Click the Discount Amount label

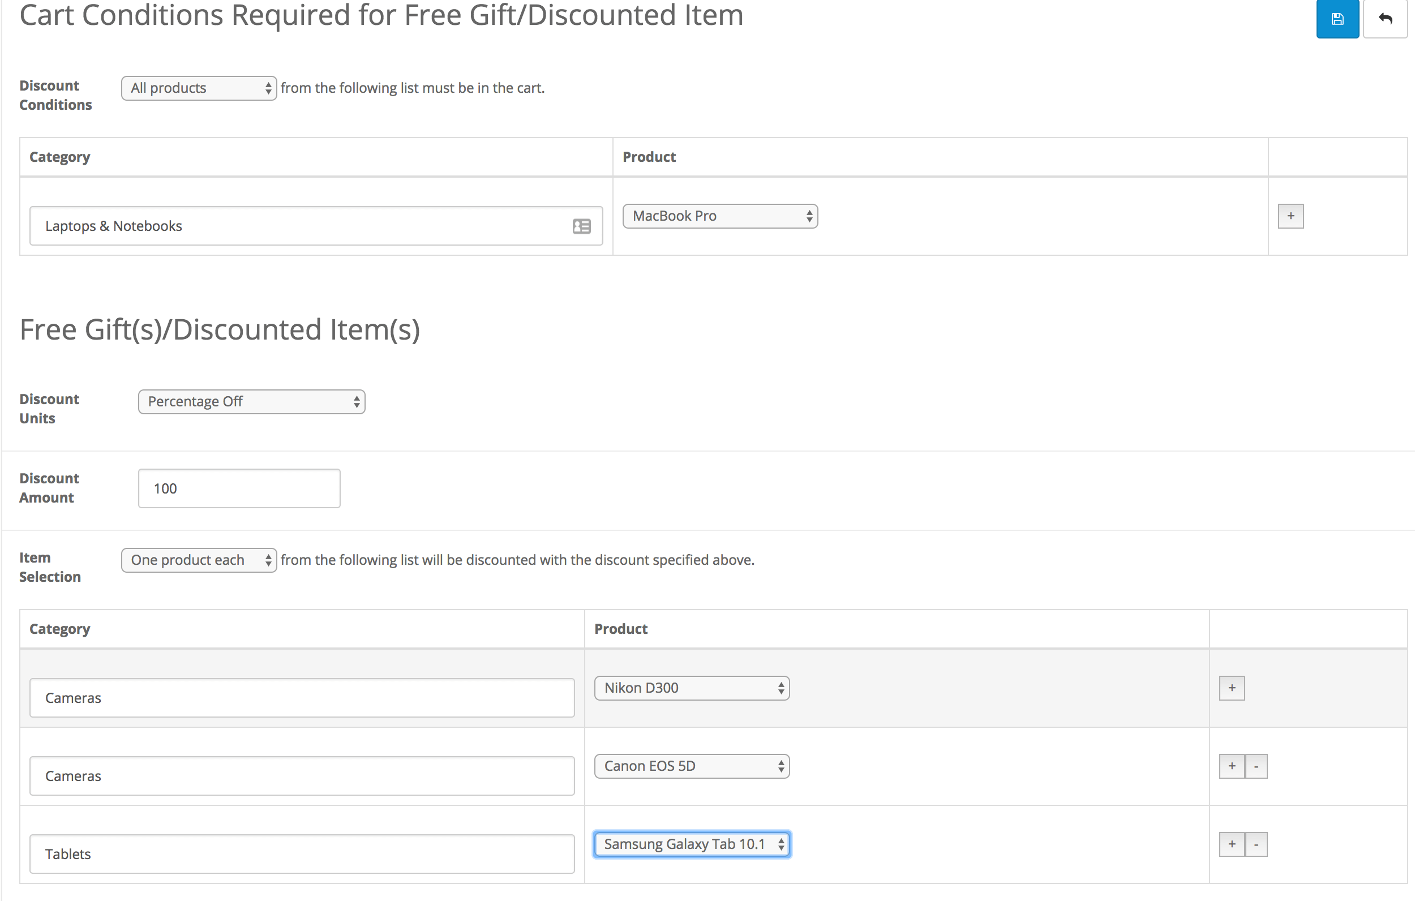click(49, 488)
